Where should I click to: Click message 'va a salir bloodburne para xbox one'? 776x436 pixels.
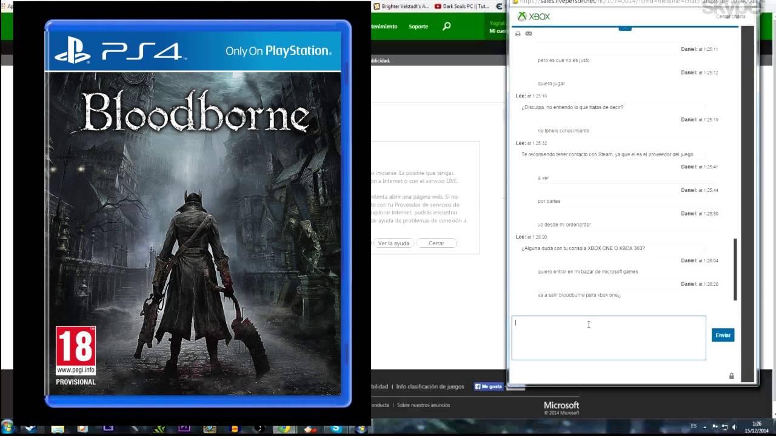pos(579,296)
